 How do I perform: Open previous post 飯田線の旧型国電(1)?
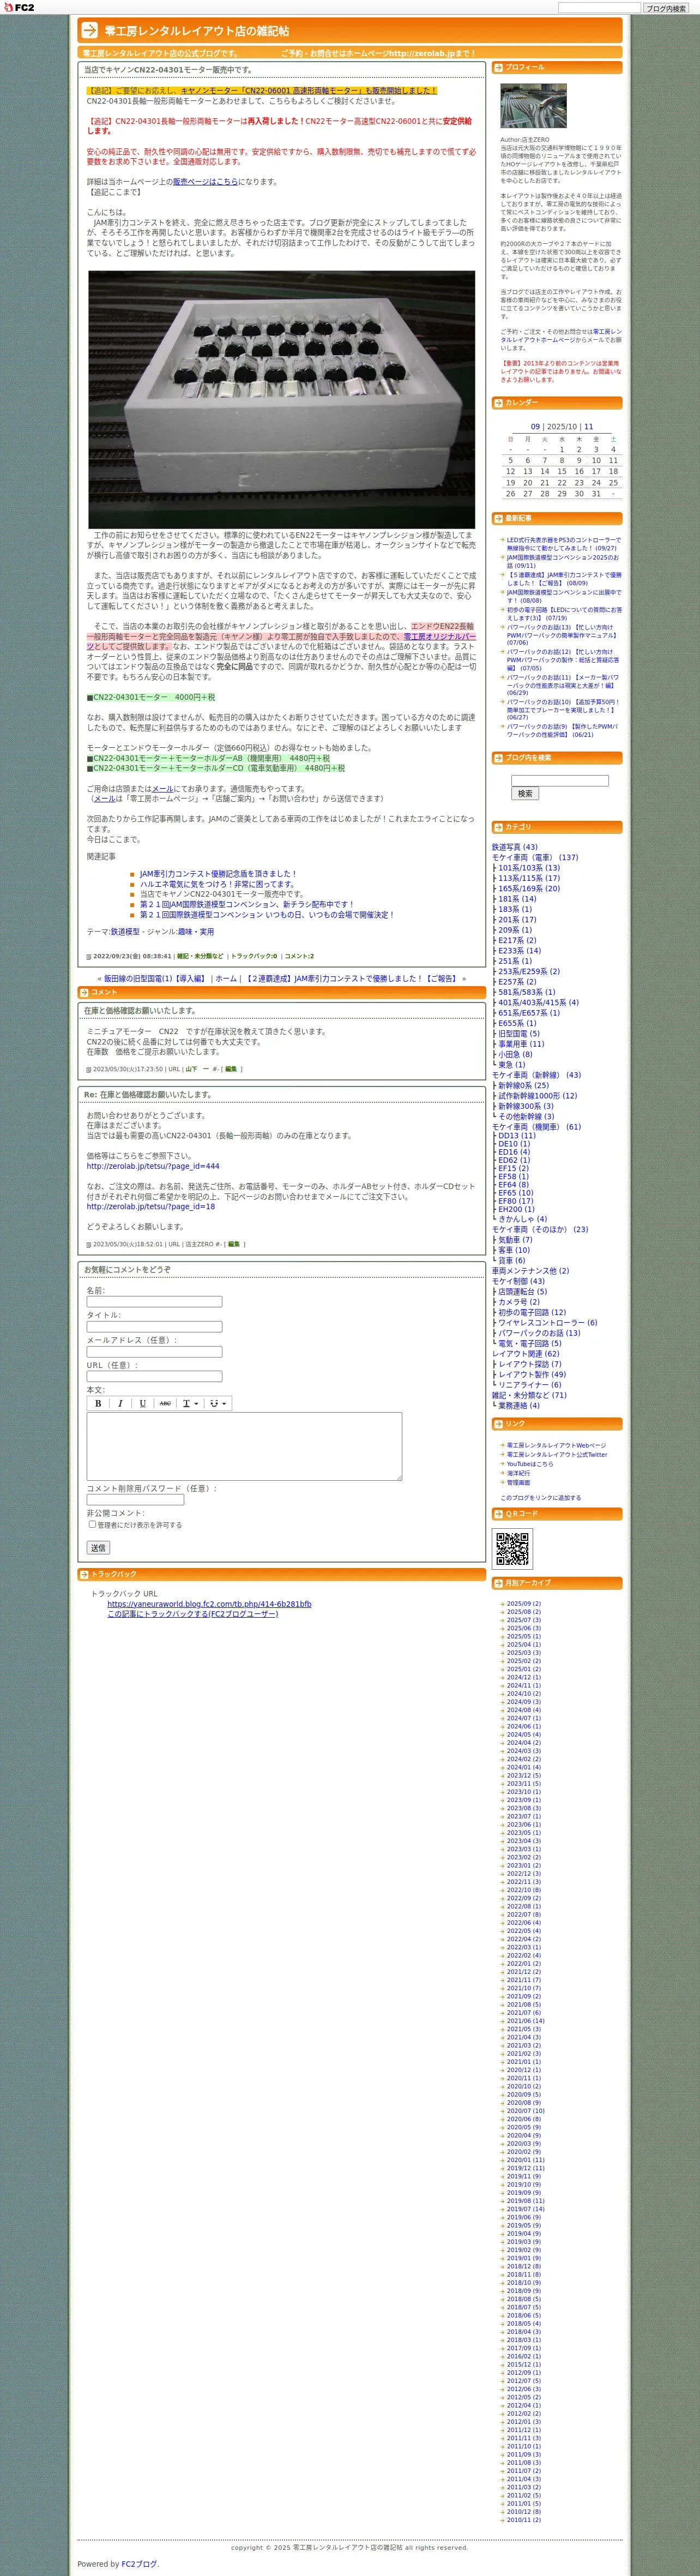tap(155, 979)
